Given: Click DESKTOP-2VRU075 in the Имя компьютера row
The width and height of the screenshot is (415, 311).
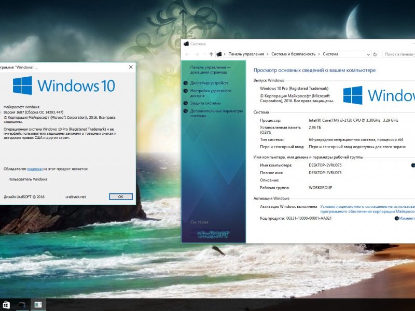Looking at the screenshot, I should [x=325, y=165].
